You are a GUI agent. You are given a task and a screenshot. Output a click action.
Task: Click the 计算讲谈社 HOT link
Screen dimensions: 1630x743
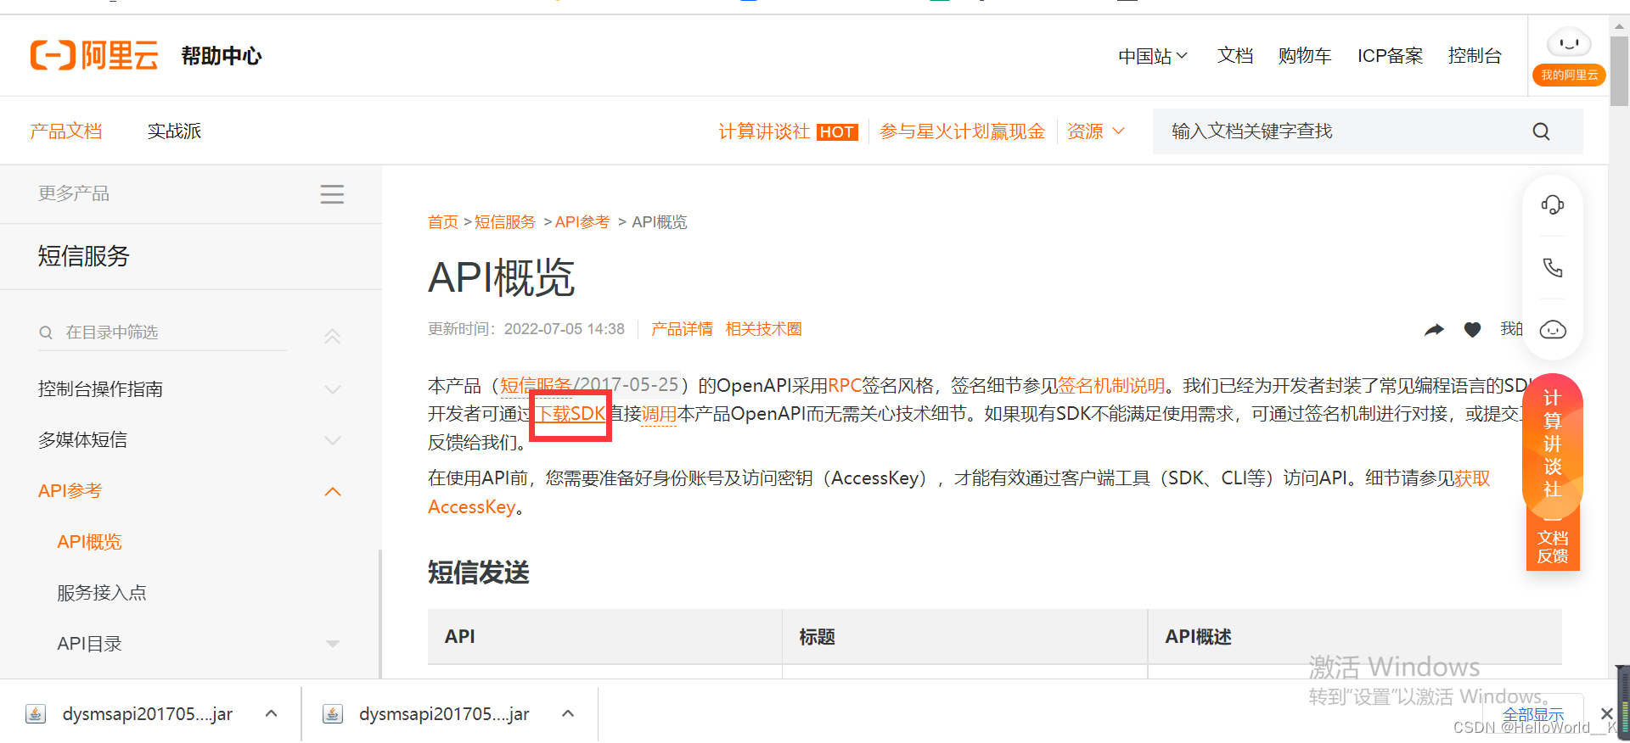click(x=789, y=131)
